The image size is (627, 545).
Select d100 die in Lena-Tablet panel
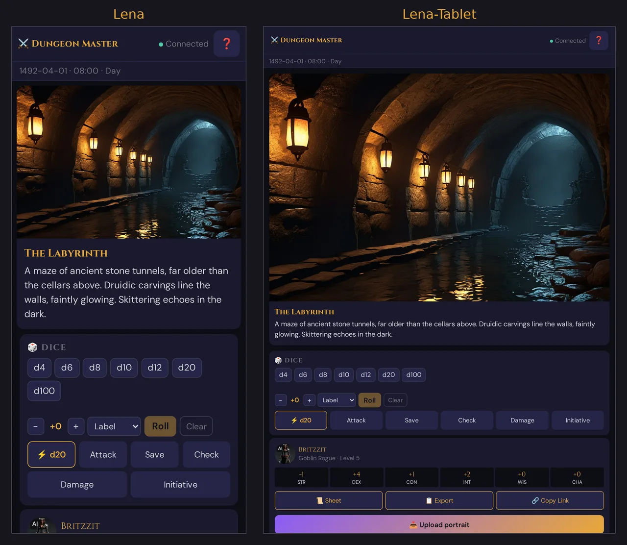pyautogui.click(x=414, y=375)
